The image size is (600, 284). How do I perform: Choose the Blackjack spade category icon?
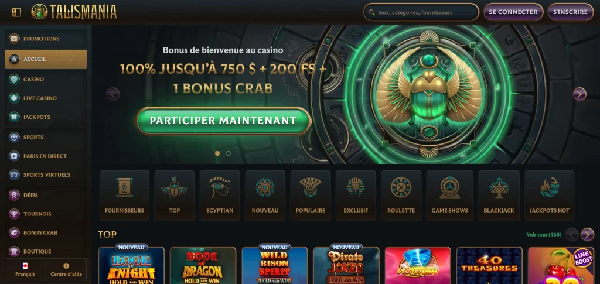point(499,187)
